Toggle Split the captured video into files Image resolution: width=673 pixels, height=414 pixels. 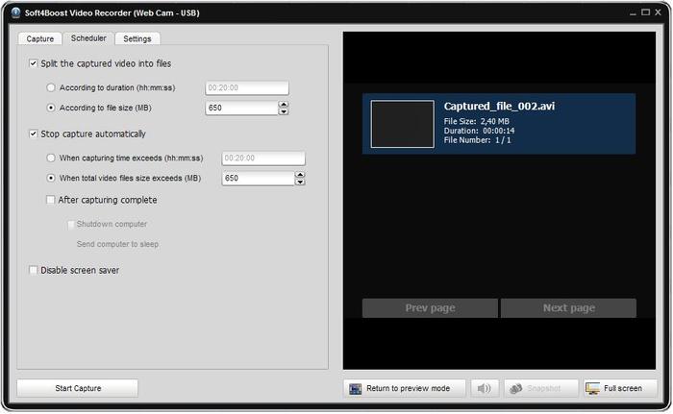35,63
